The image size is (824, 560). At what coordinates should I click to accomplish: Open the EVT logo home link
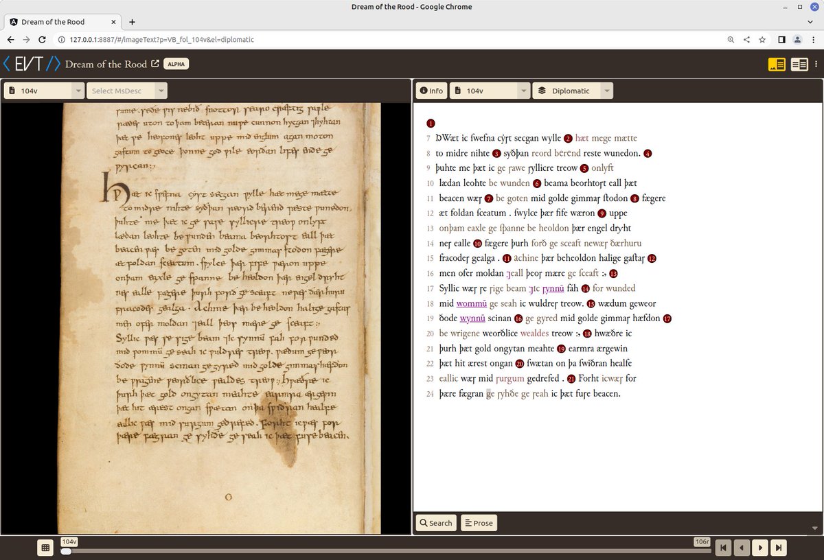pos(31,64)
